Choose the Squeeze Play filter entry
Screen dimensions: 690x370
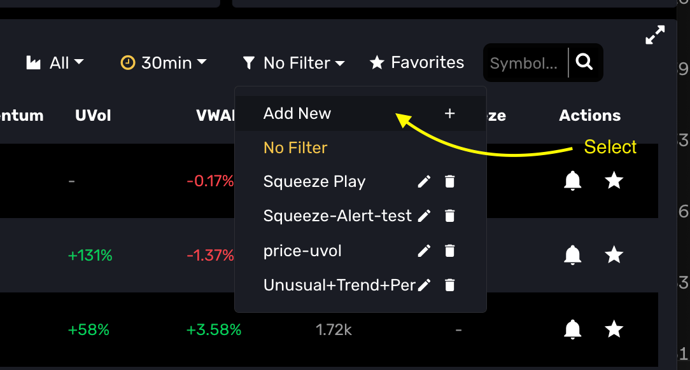314,181
